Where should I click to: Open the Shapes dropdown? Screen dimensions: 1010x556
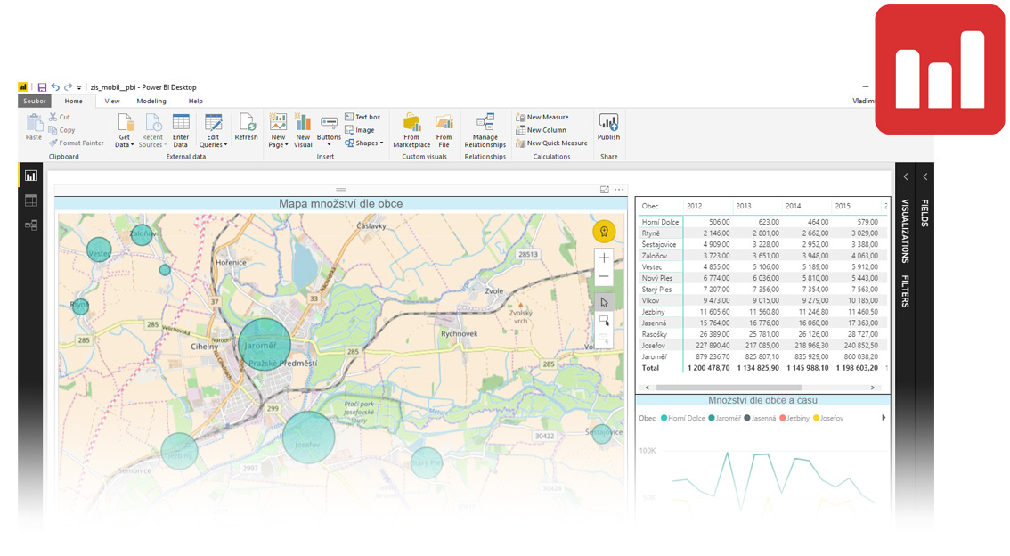click(364, 143)
